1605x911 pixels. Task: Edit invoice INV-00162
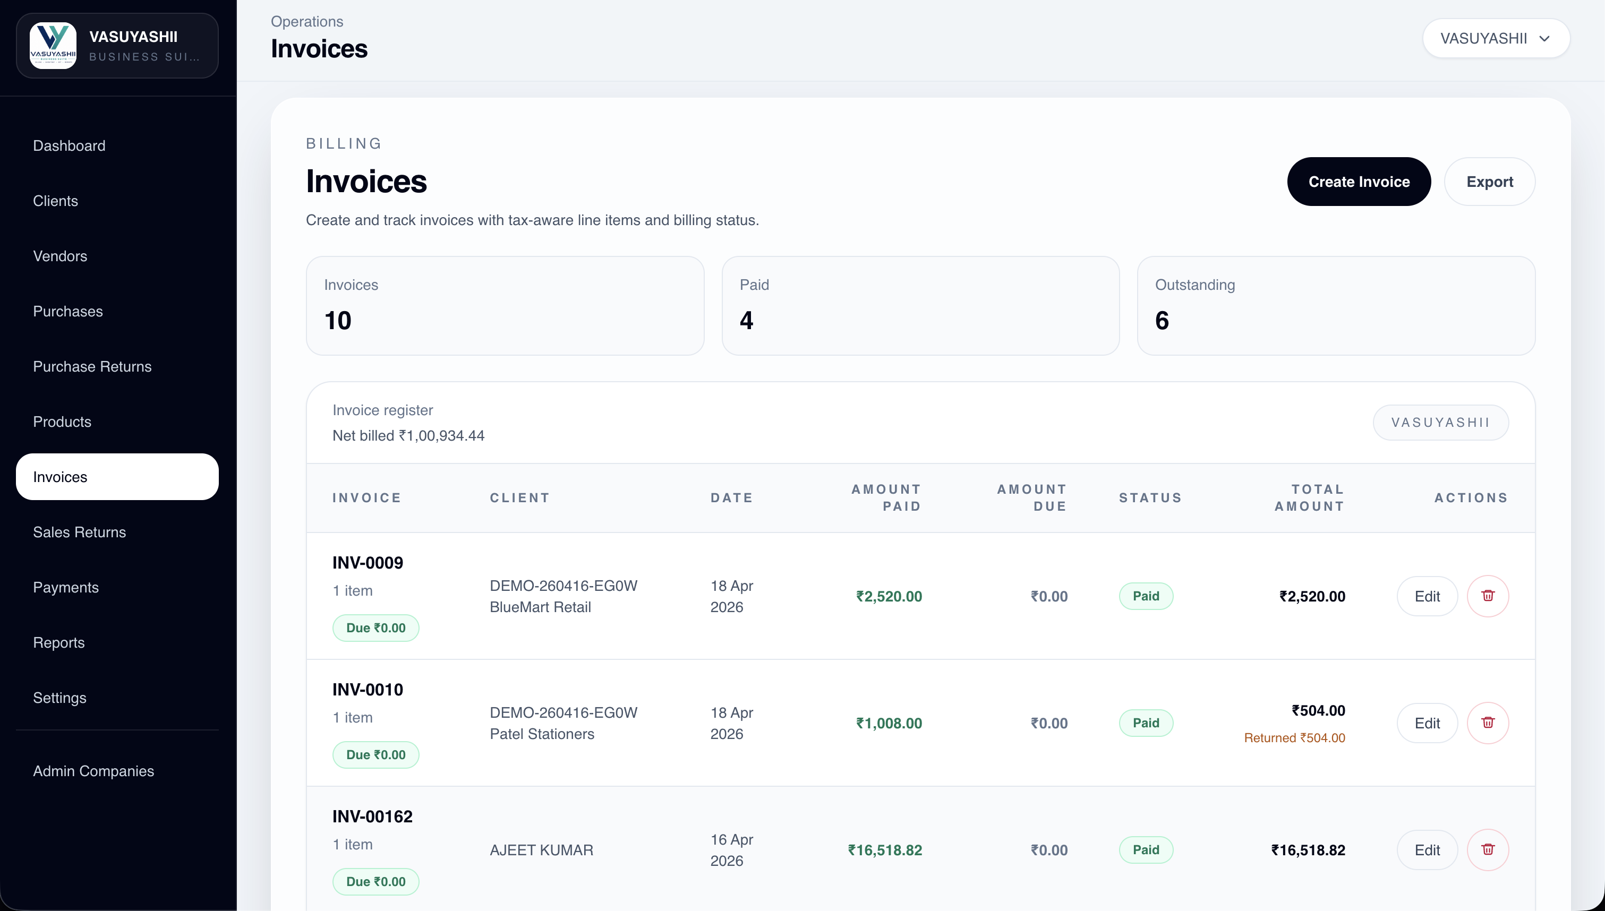pyautogui.click(x=1427, y=850)
